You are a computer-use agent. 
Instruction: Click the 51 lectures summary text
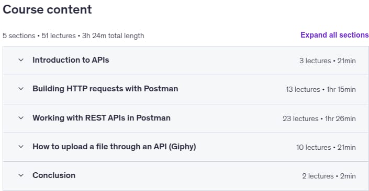click(59, 35)
